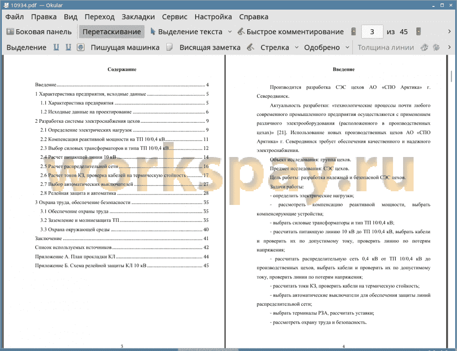The width and height of the screenshot is (457, 351).
Task: Select the Стрелка arrow annotation tool
Action: point(275,47)
